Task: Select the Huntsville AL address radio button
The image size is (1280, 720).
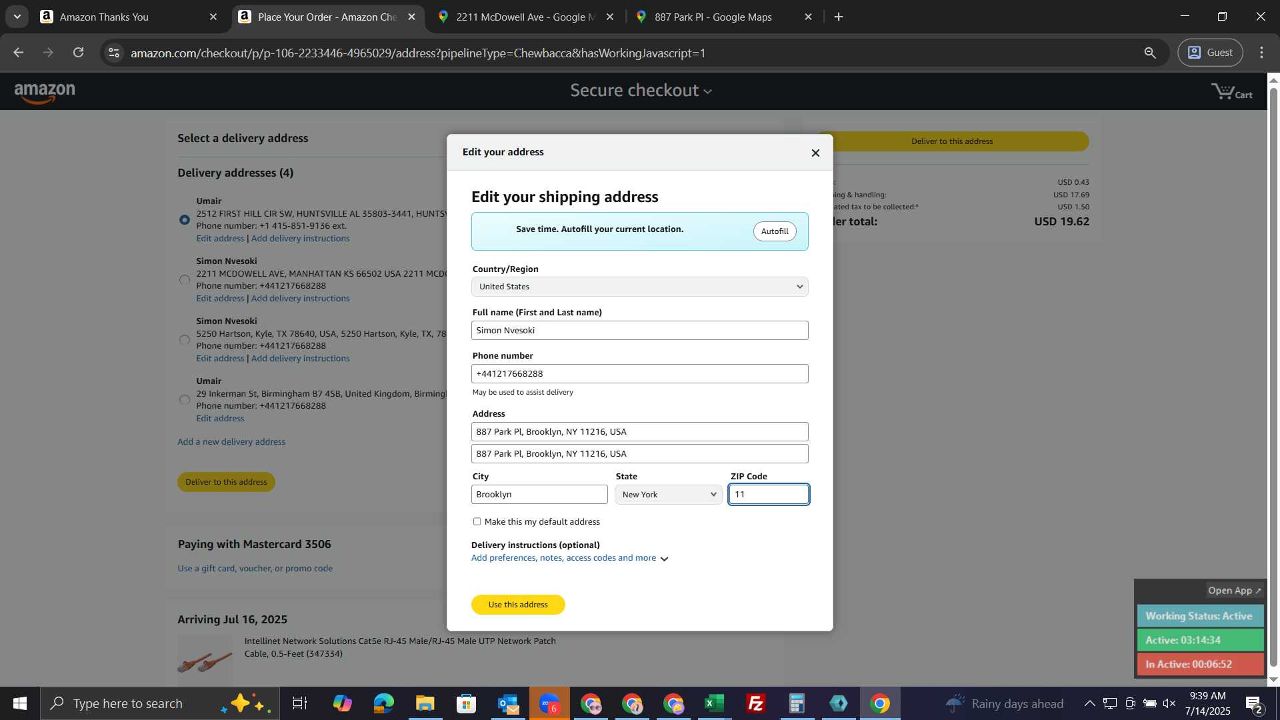Action: [185, 219]
